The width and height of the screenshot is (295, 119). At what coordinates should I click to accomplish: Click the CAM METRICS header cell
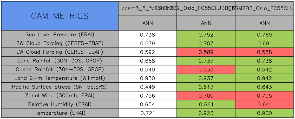60,16
